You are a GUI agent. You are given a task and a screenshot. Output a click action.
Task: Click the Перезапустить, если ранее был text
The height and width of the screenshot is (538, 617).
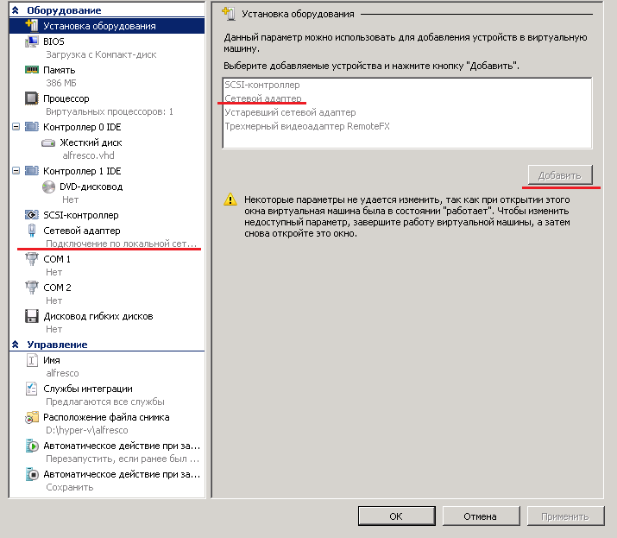[x=123, y=459]
